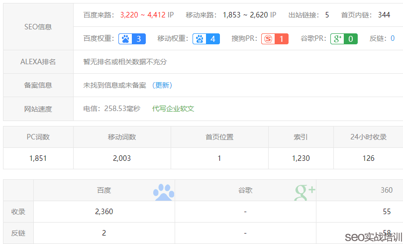The height and width of the screenshot is (244, 403).
Task: Click the Baidu paw logo in table header
Action: (x=164, y=192)
